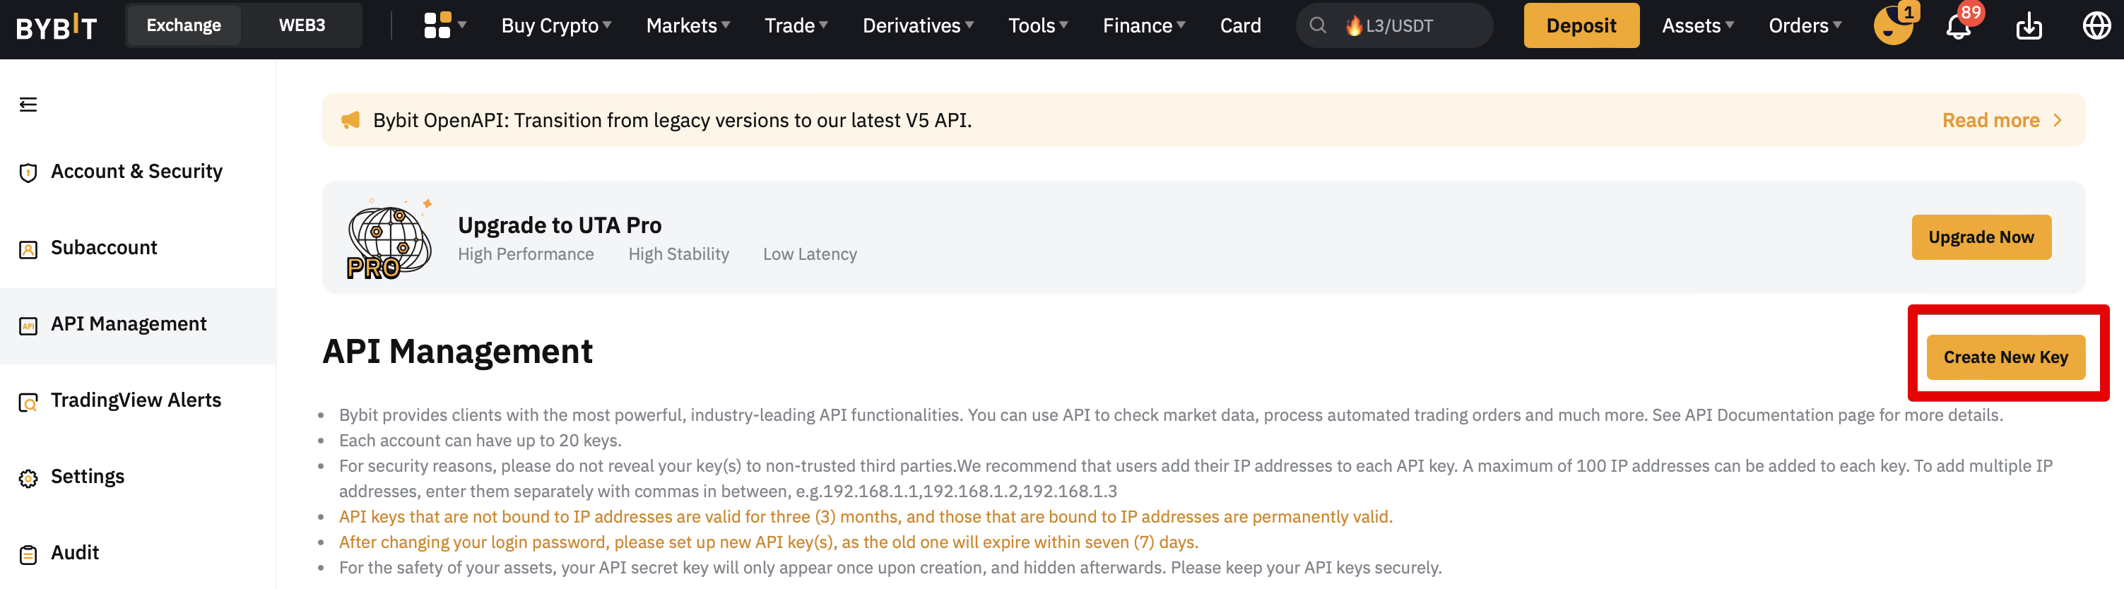Viewport: 2124px width, 589px height.
Task: Expand the Derivatives dropdown menu
Action: click(918, 25)
